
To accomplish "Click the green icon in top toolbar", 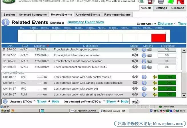I will (171, 2).
